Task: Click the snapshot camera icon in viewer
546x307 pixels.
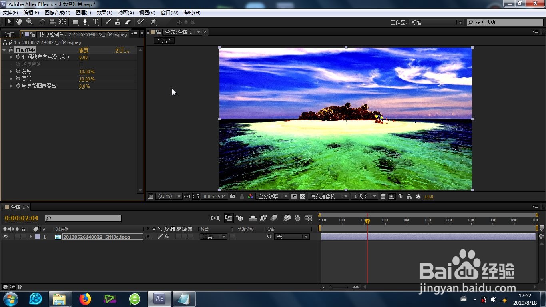Action: click(233, 197)
